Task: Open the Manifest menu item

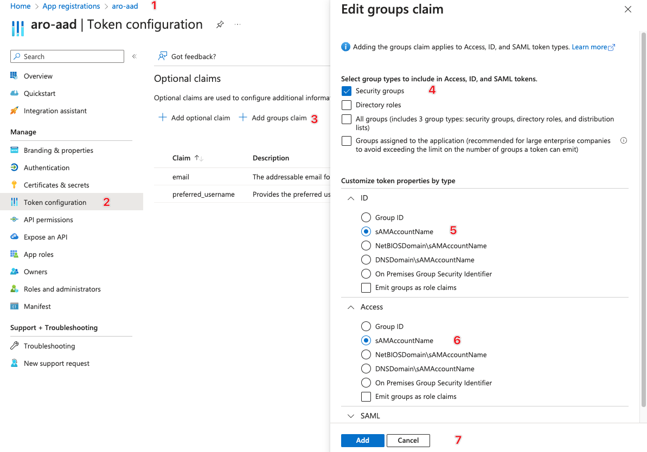Action: [37, 307]
